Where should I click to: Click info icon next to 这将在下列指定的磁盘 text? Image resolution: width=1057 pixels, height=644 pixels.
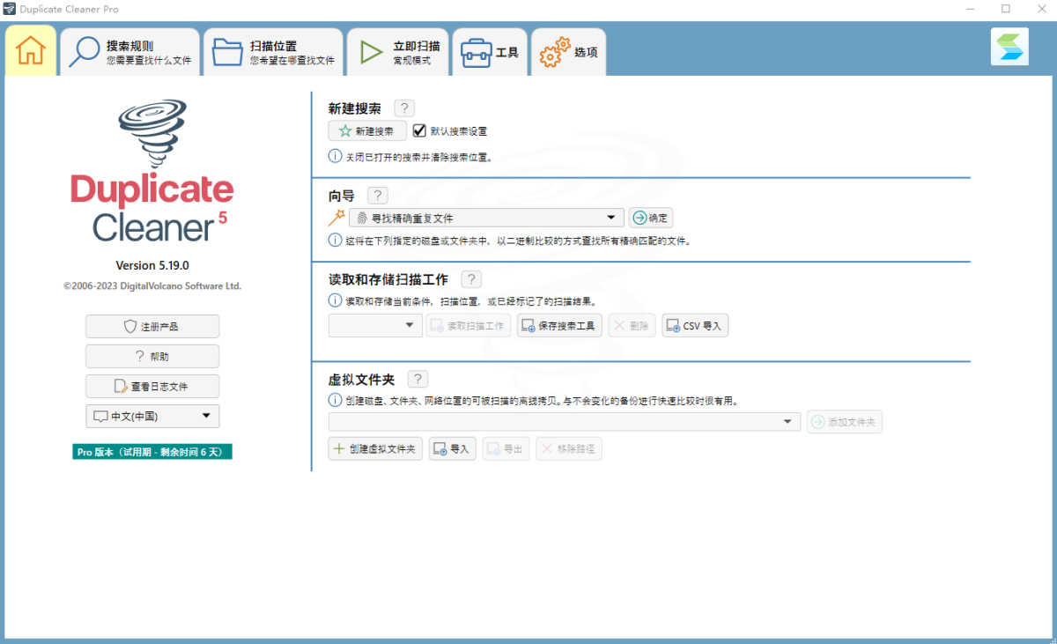[336, 240]
